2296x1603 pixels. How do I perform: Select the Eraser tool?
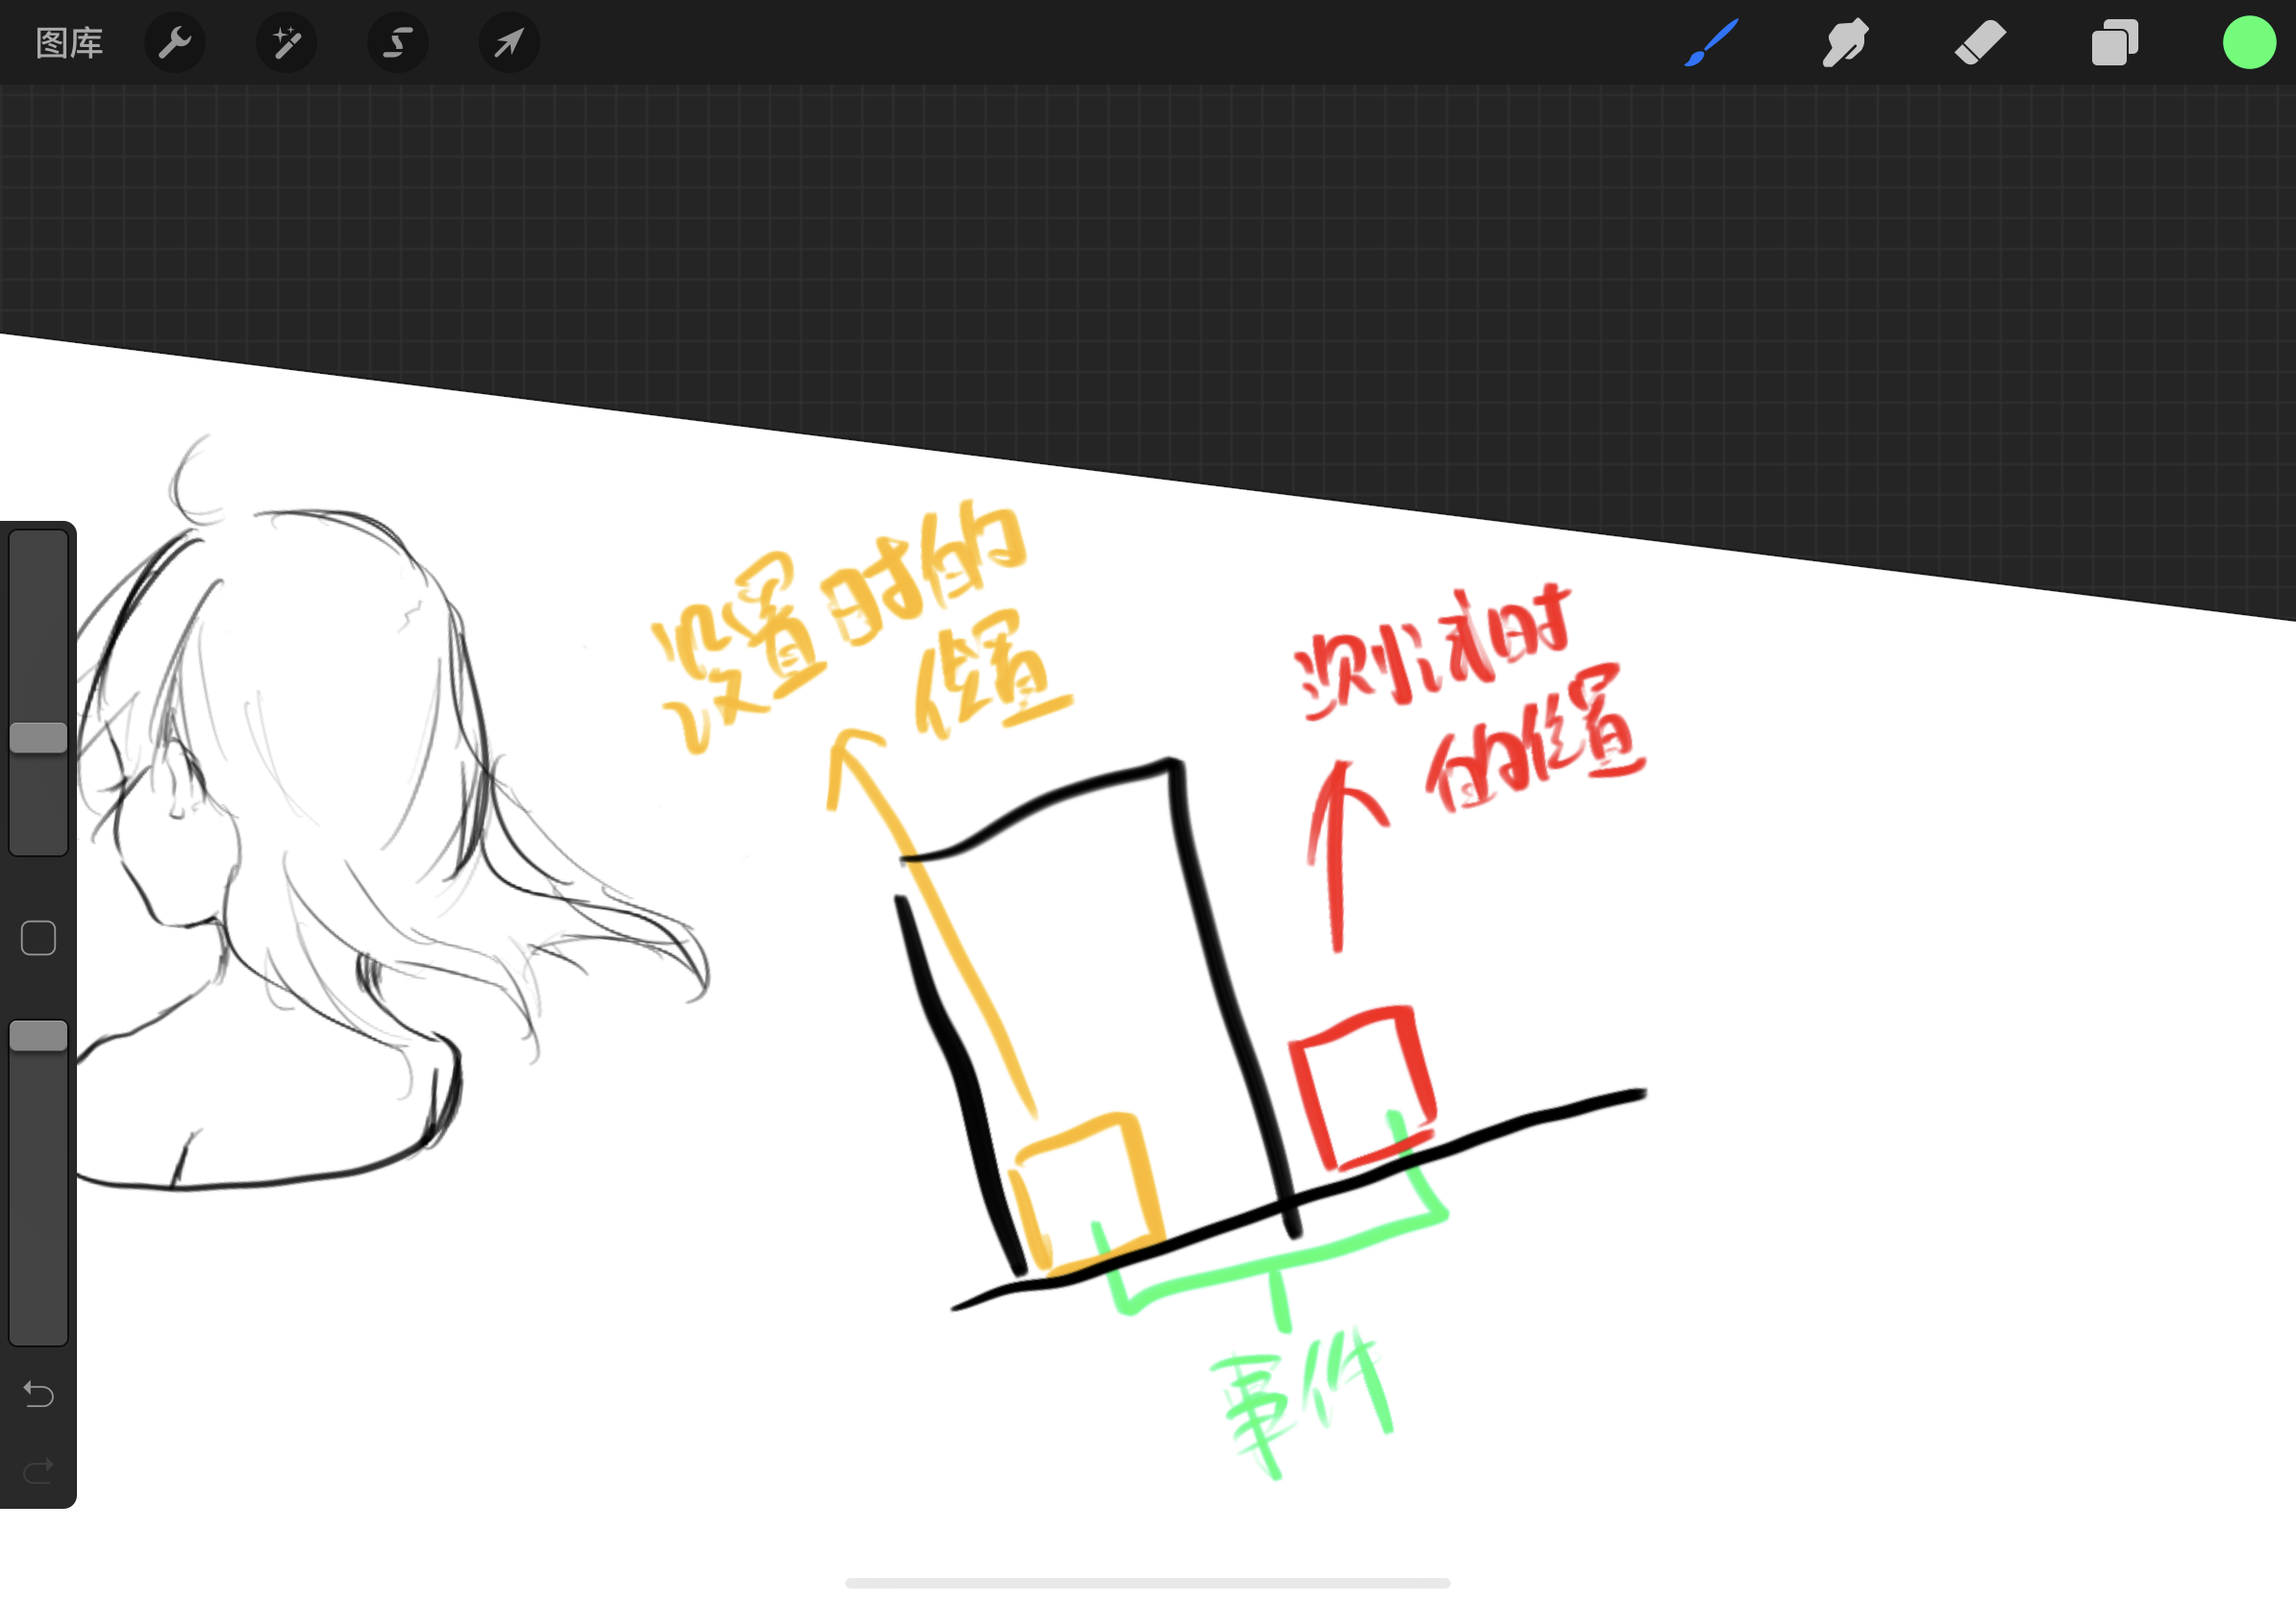pyautogui.click(x=1980, y=43)
